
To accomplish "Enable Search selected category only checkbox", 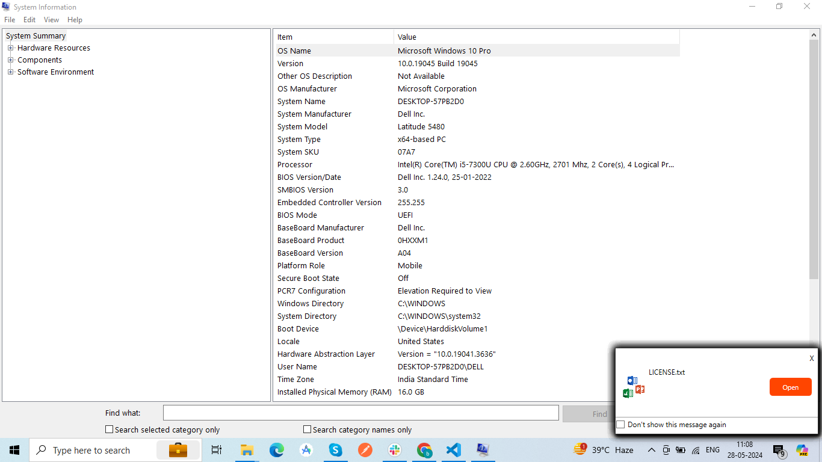I will click(x=110, y=430).
